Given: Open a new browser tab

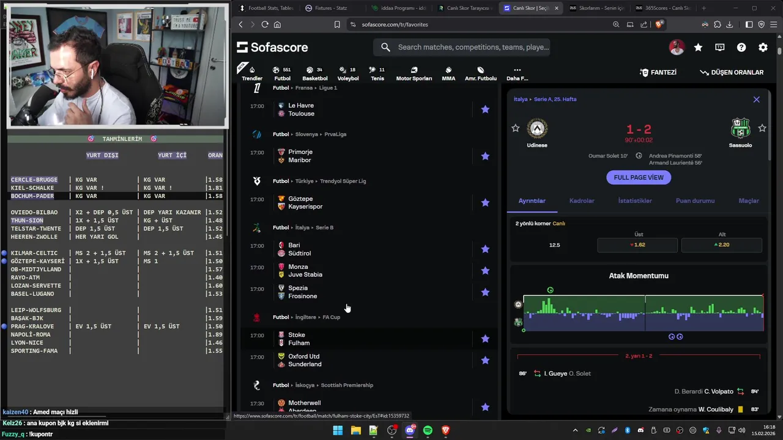Looking at the screenshot, I should tap(703, 8).
